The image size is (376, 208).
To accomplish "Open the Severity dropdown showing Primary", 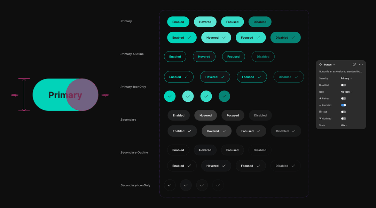I will [346, 78].
